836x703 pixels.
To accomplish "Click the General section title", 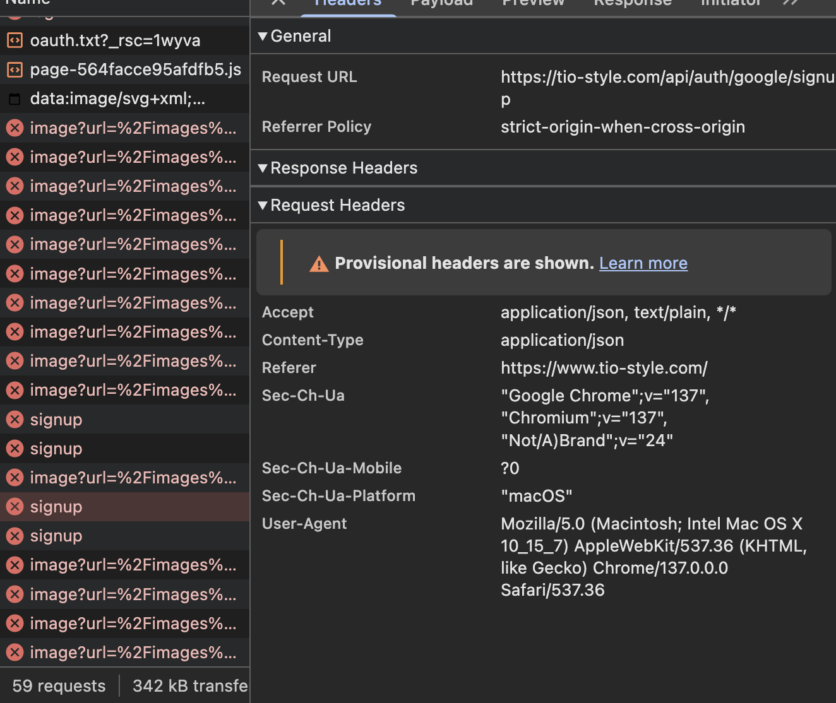I will [x=301, y=37].
